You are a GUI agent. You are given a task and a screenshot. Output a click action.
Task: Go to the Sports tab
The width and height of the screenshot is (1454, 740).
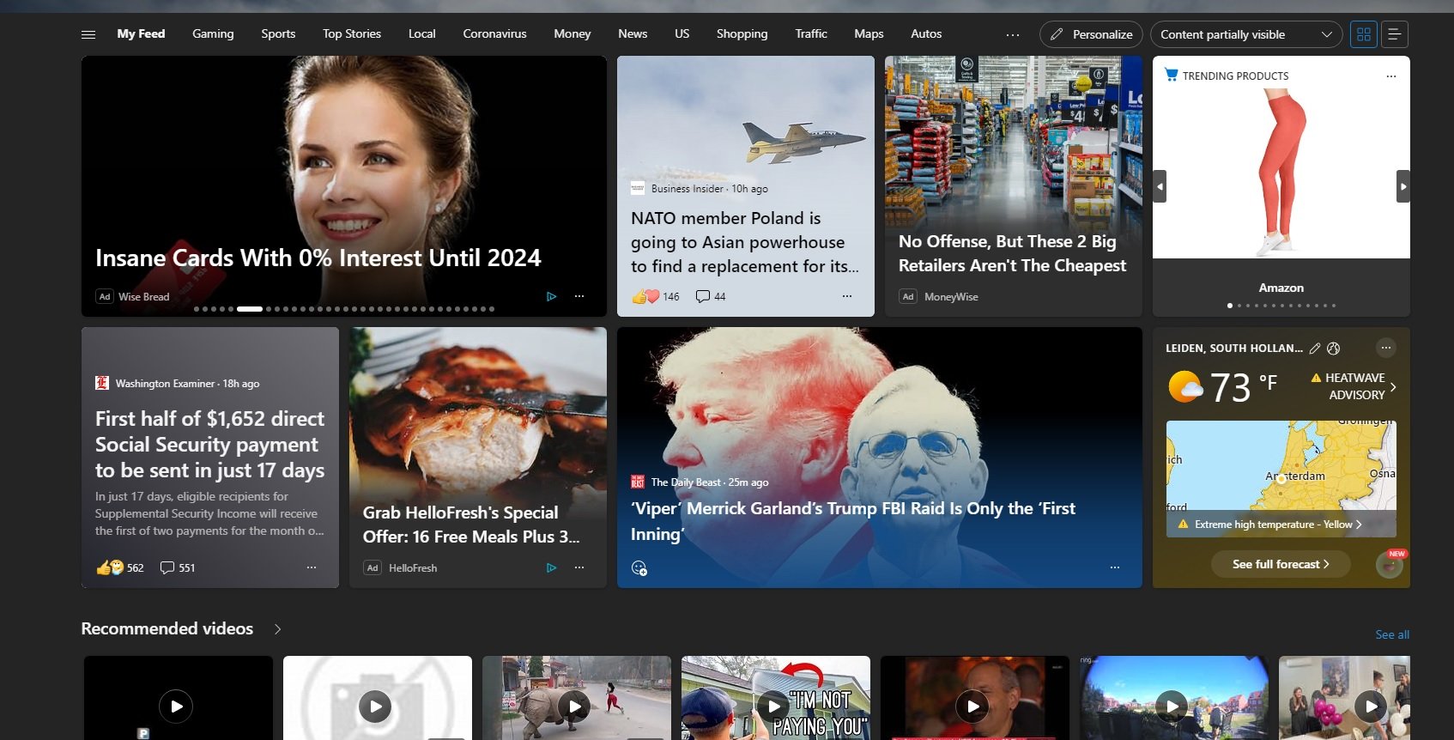point(278,34)
